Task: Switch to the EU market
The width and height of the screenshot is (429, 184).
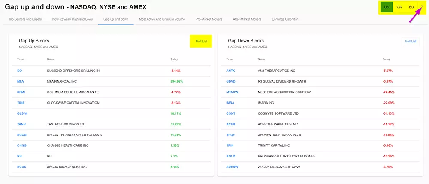Action: tap(411, 7)
